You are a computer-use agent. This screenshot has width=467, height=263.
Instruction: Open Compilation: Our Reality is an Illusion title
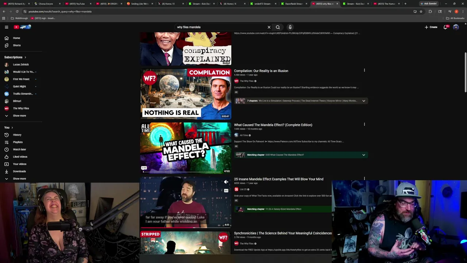(x=261, y=71)
